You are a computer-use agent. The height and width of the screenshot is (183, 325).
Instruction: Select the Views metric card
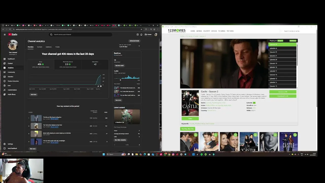tap(41, 64)
